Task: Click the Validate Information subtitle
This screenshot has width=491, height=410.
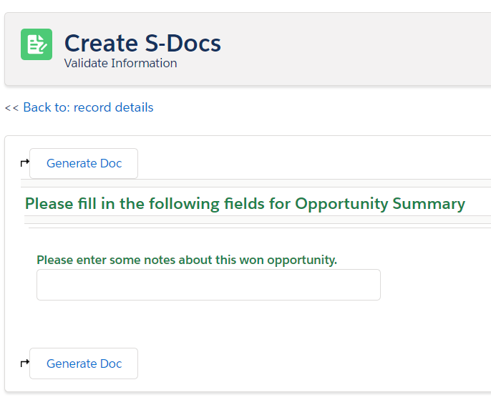Action: [x=120, y=63]
